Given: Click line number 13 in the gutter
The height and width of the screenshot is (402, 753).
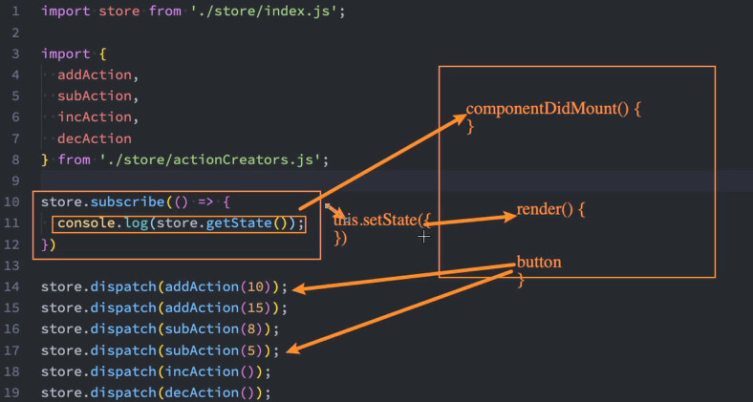Looking at the screenshot, I should 12,265.
